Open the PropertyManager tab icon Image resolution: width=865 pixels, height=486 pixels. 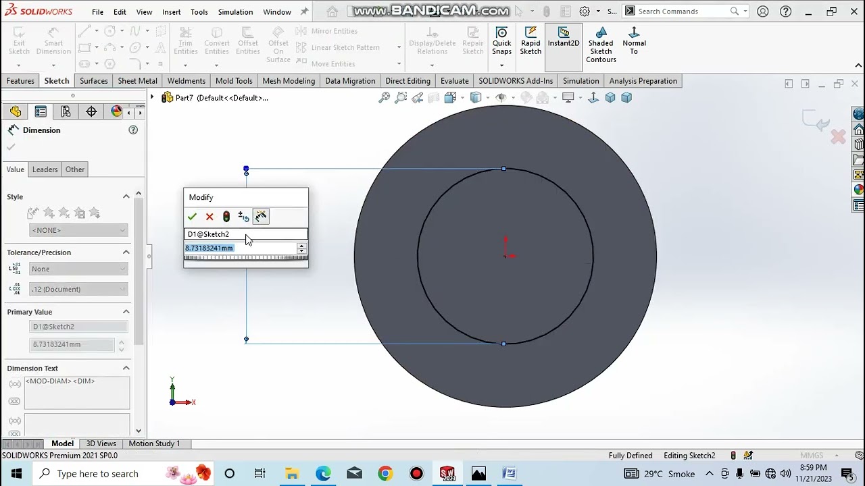coord(41,111)
